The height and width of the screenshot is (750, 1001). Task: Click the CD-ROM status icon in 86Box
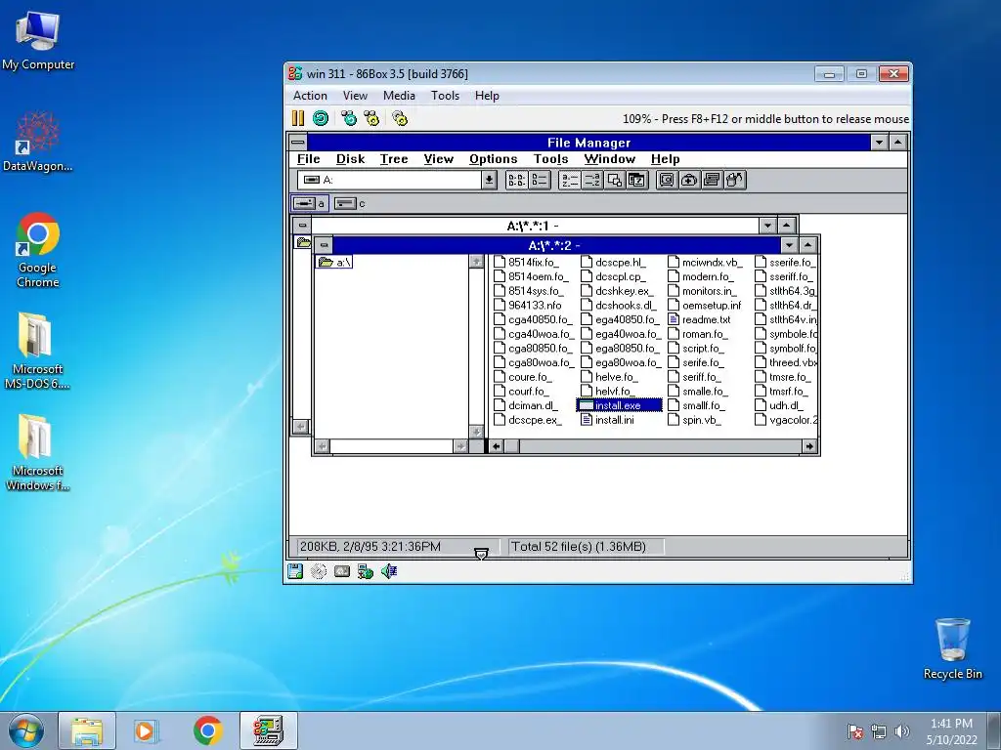click(319, 571)
